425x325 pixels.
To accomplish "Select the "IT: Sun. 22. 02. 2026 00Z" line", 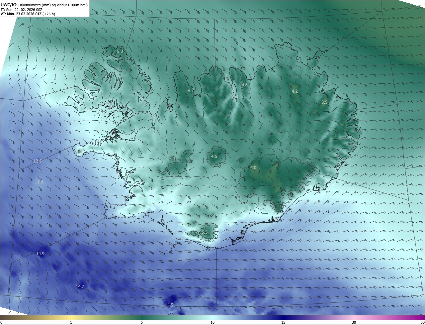I will coord(22,10).
